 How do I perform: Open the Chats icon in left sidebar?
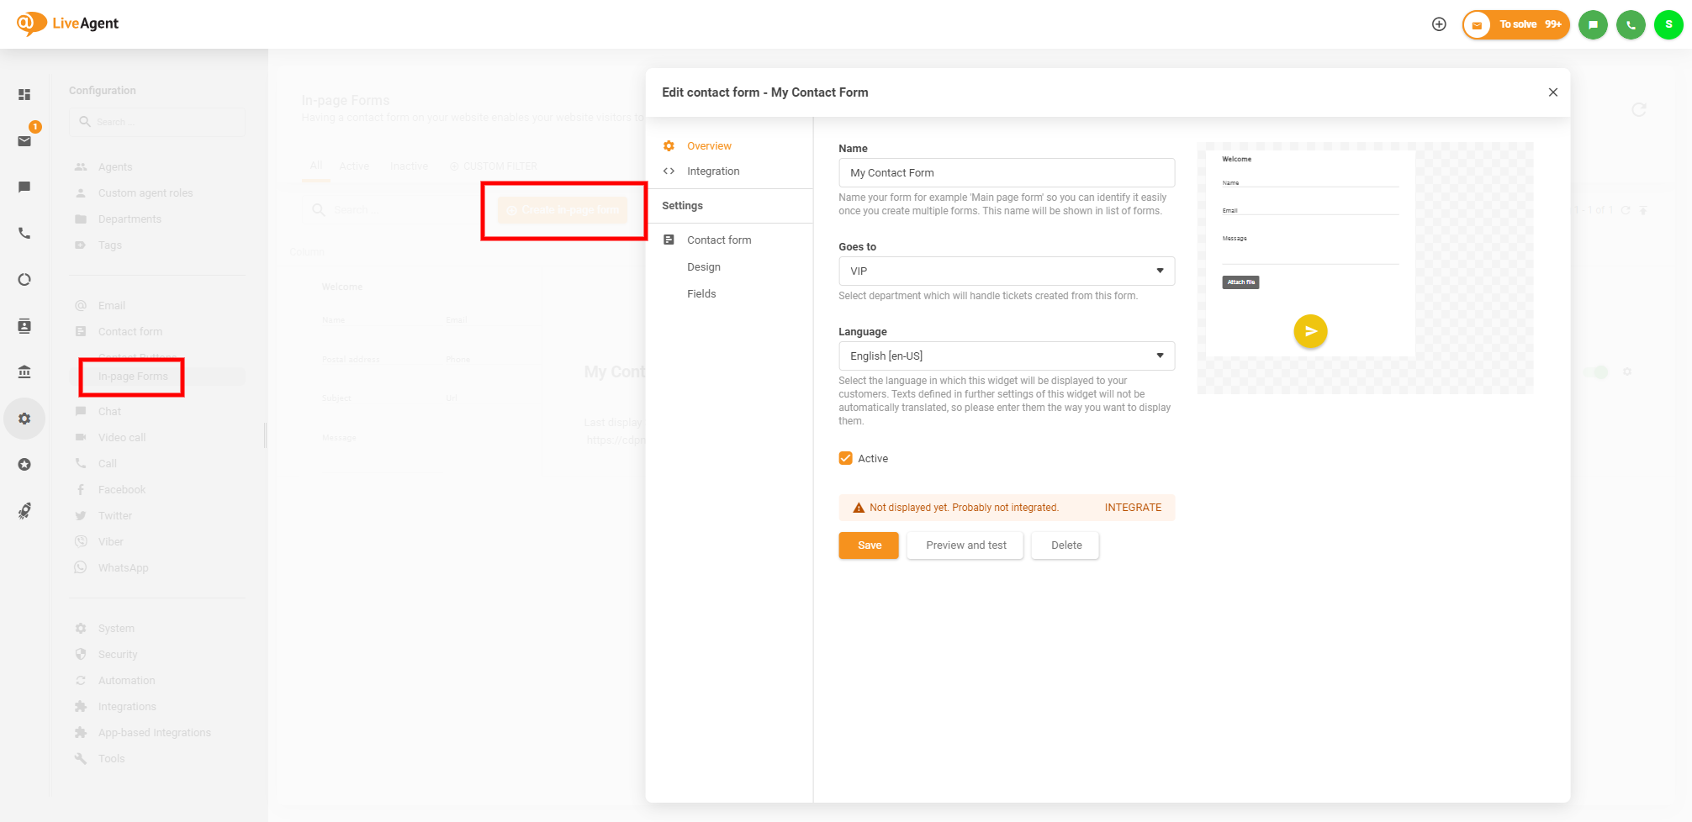pos(24,187)
